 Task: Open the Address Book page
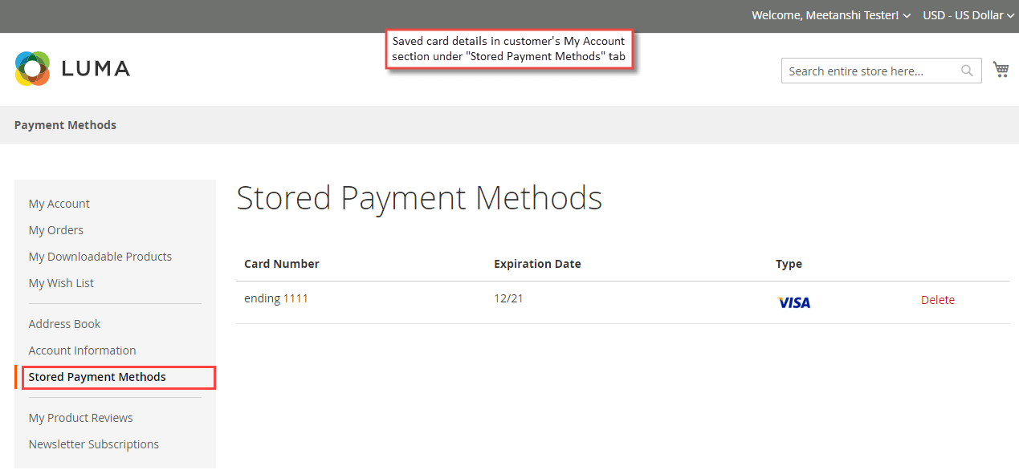click(64, 323)
